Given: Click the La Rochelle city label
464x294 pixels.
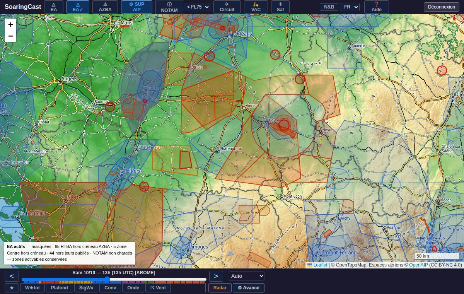Looking at the screenshot, I should [x=32, y=214].
